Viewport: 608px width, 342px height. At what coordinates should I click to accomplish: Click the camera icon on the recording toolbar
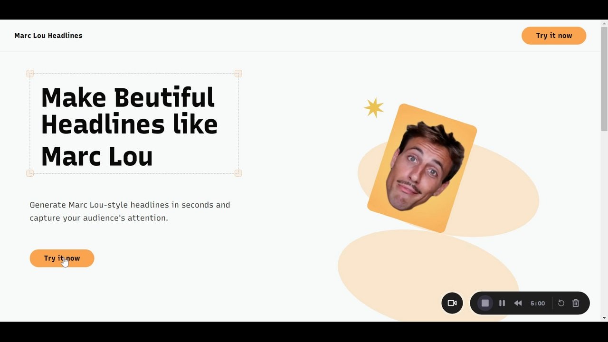452,303
